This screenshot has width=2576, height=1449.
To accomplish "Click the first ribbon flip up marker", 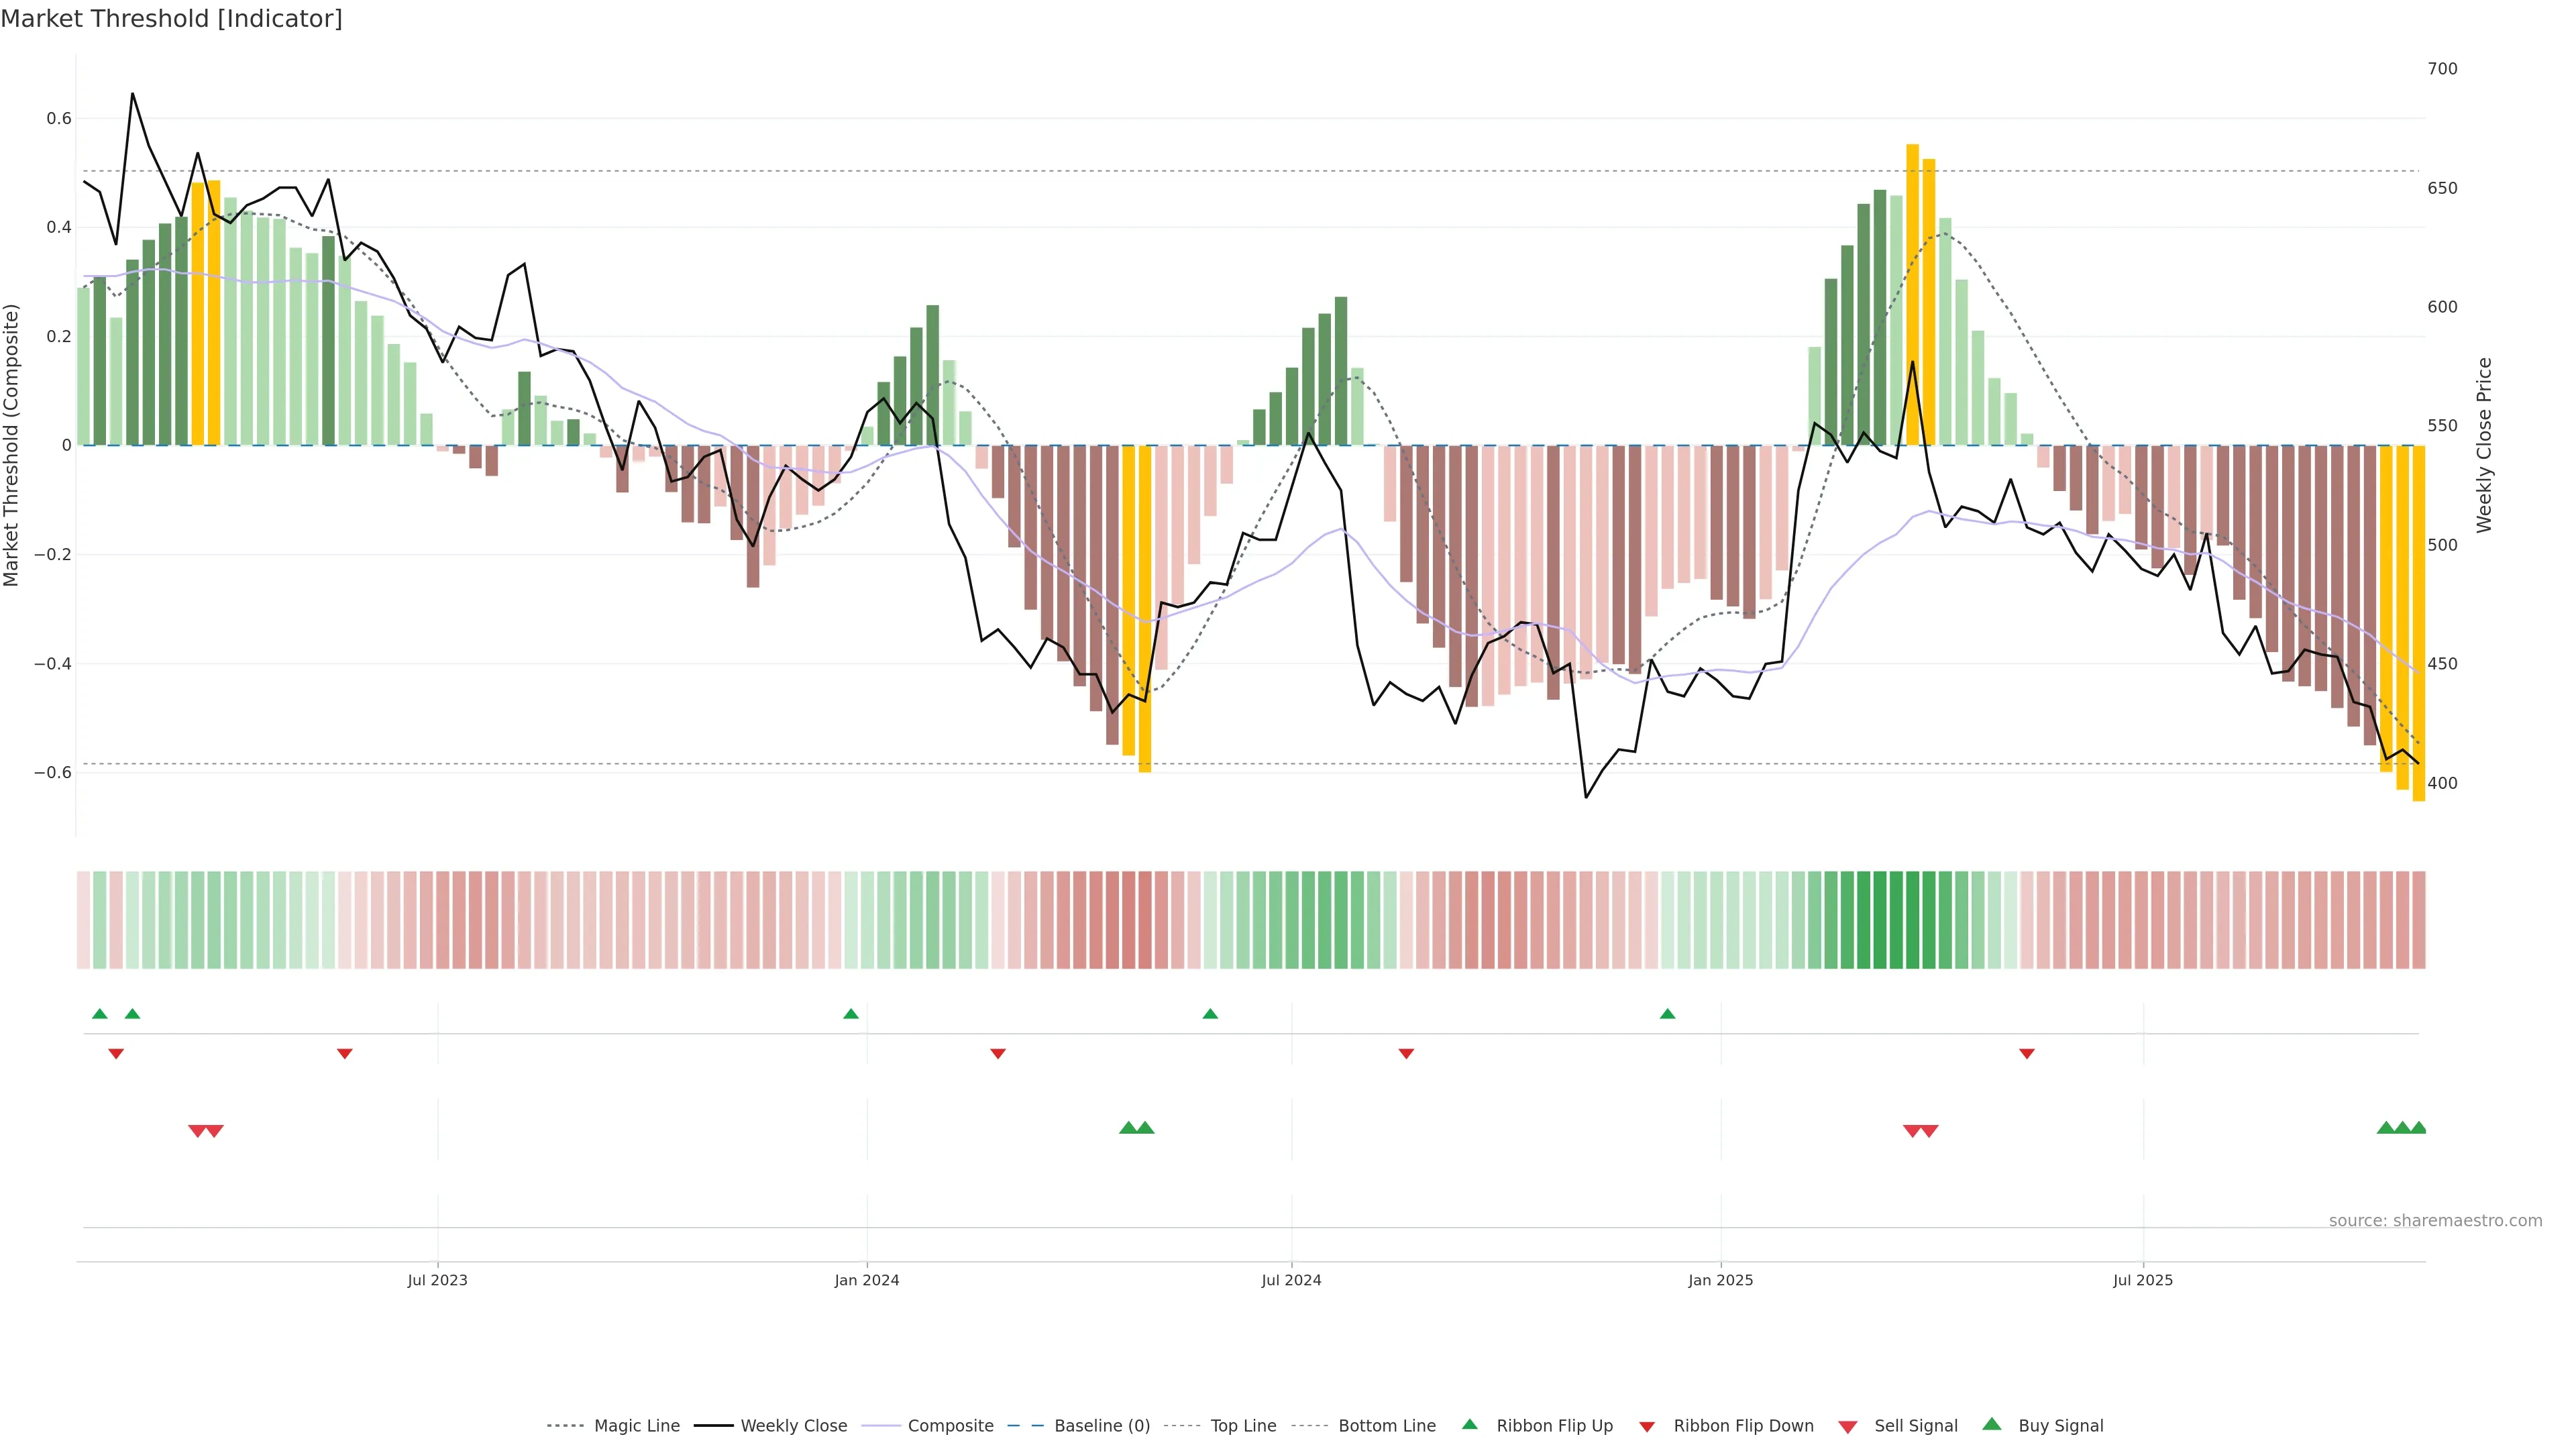I will coord(100,1014).
